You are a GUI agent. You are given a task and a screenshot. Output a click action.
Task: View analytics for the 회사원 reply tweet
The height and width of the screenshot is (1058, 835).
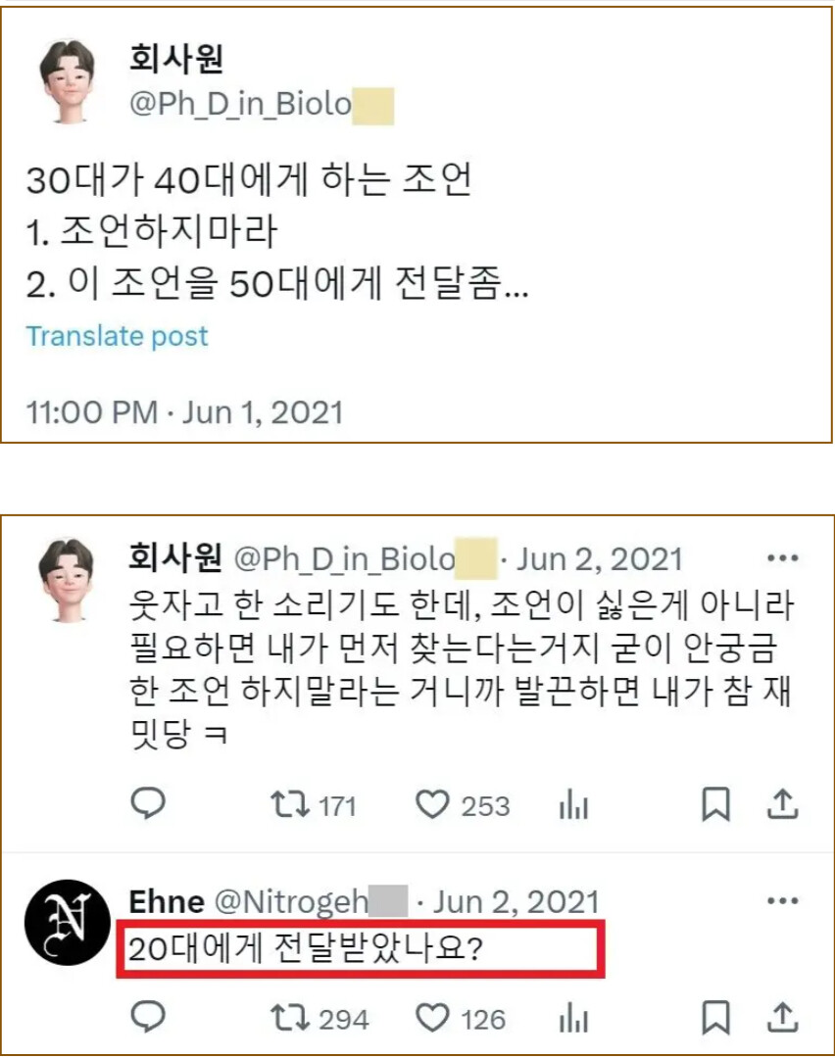tap(573, 804)
